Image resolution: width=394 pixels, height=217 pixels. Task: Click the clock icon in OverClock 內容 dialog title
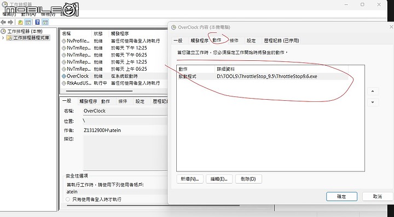coord(173,27)
